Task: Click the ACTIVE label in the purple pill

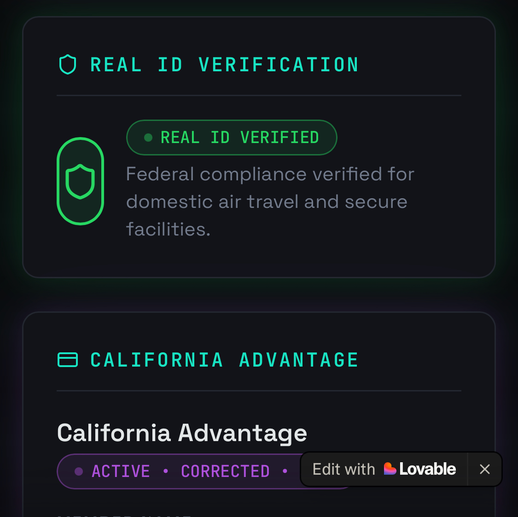Action: (121, 471)
